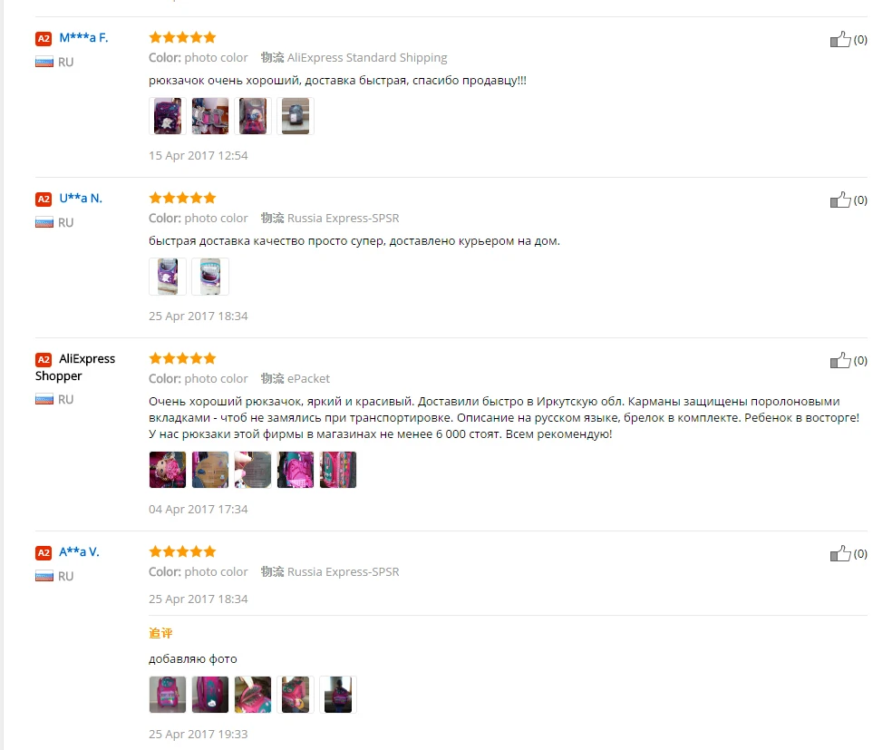Viewport: 892px width, 750px height.
Task: Click thumbs-up icon for A**a V. review
Action: (840, 554)
